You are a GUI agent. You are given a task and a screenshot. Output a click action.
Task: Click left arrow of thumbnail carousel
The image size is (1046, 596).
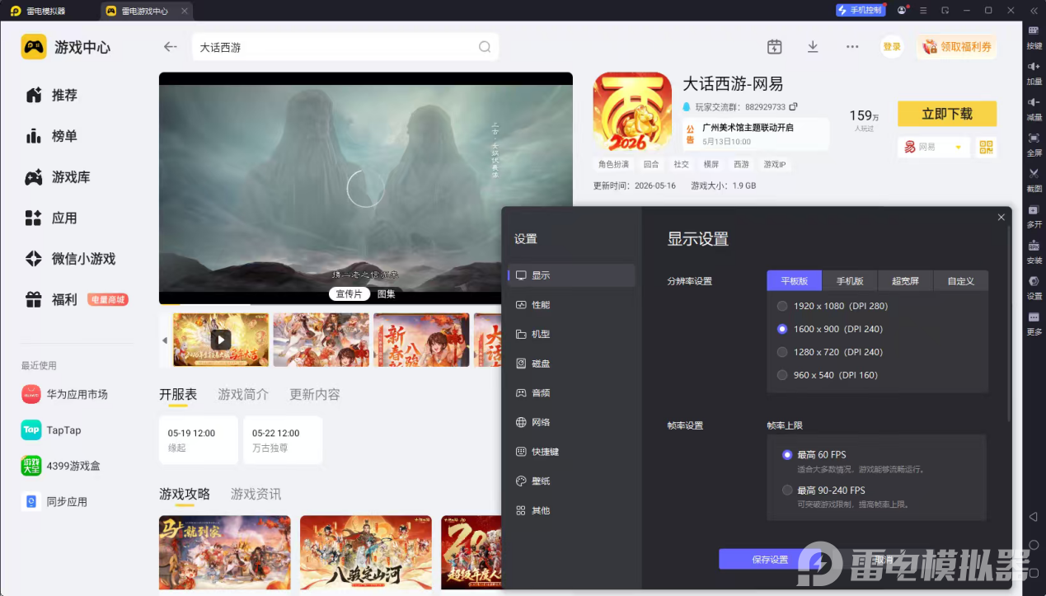click(x=164, y=340)
